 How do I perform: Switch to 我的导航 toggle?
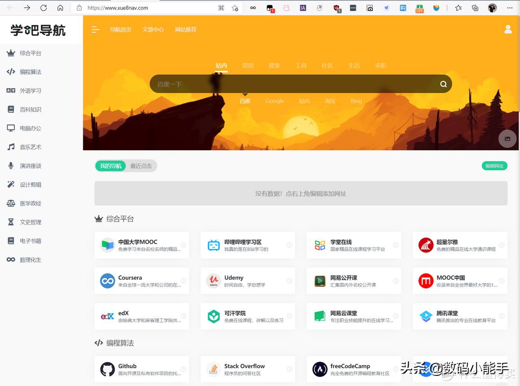pyautogui.click(x=111, y=166)
